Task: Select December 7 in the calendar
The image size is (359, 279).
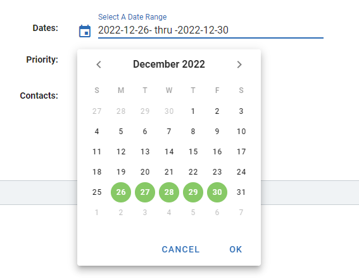Action: [169, 131]
